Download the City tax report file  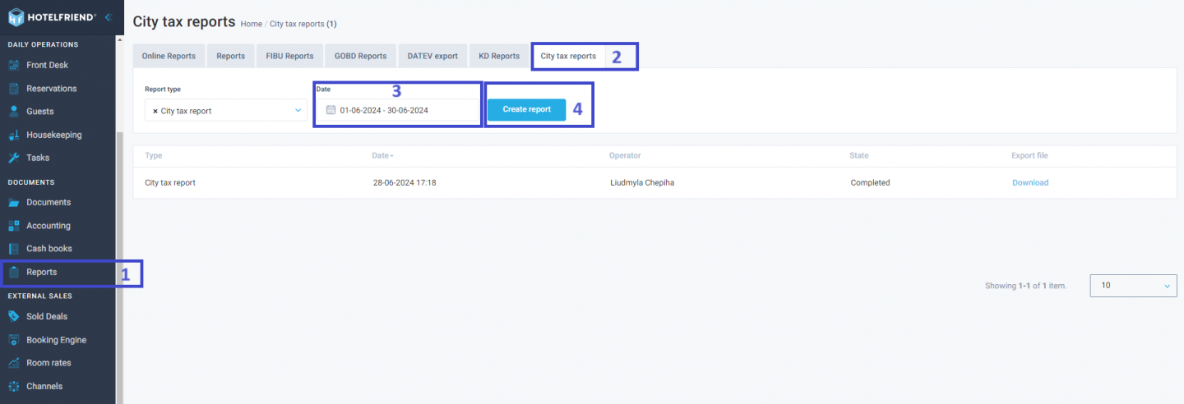[1030, 182]
